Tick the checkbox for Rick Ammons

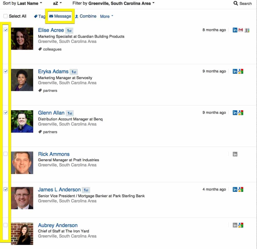pos(5,154)
